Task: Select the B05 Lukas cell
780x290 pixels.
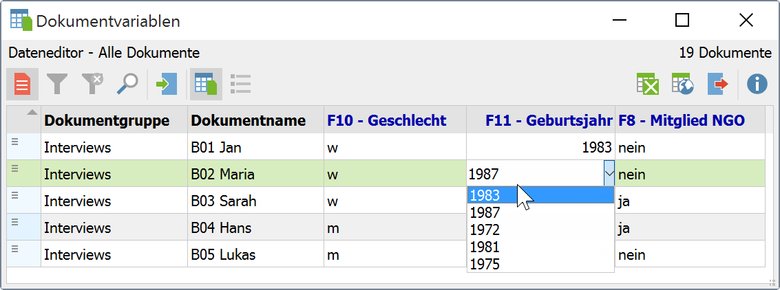Action: (255, 254)
